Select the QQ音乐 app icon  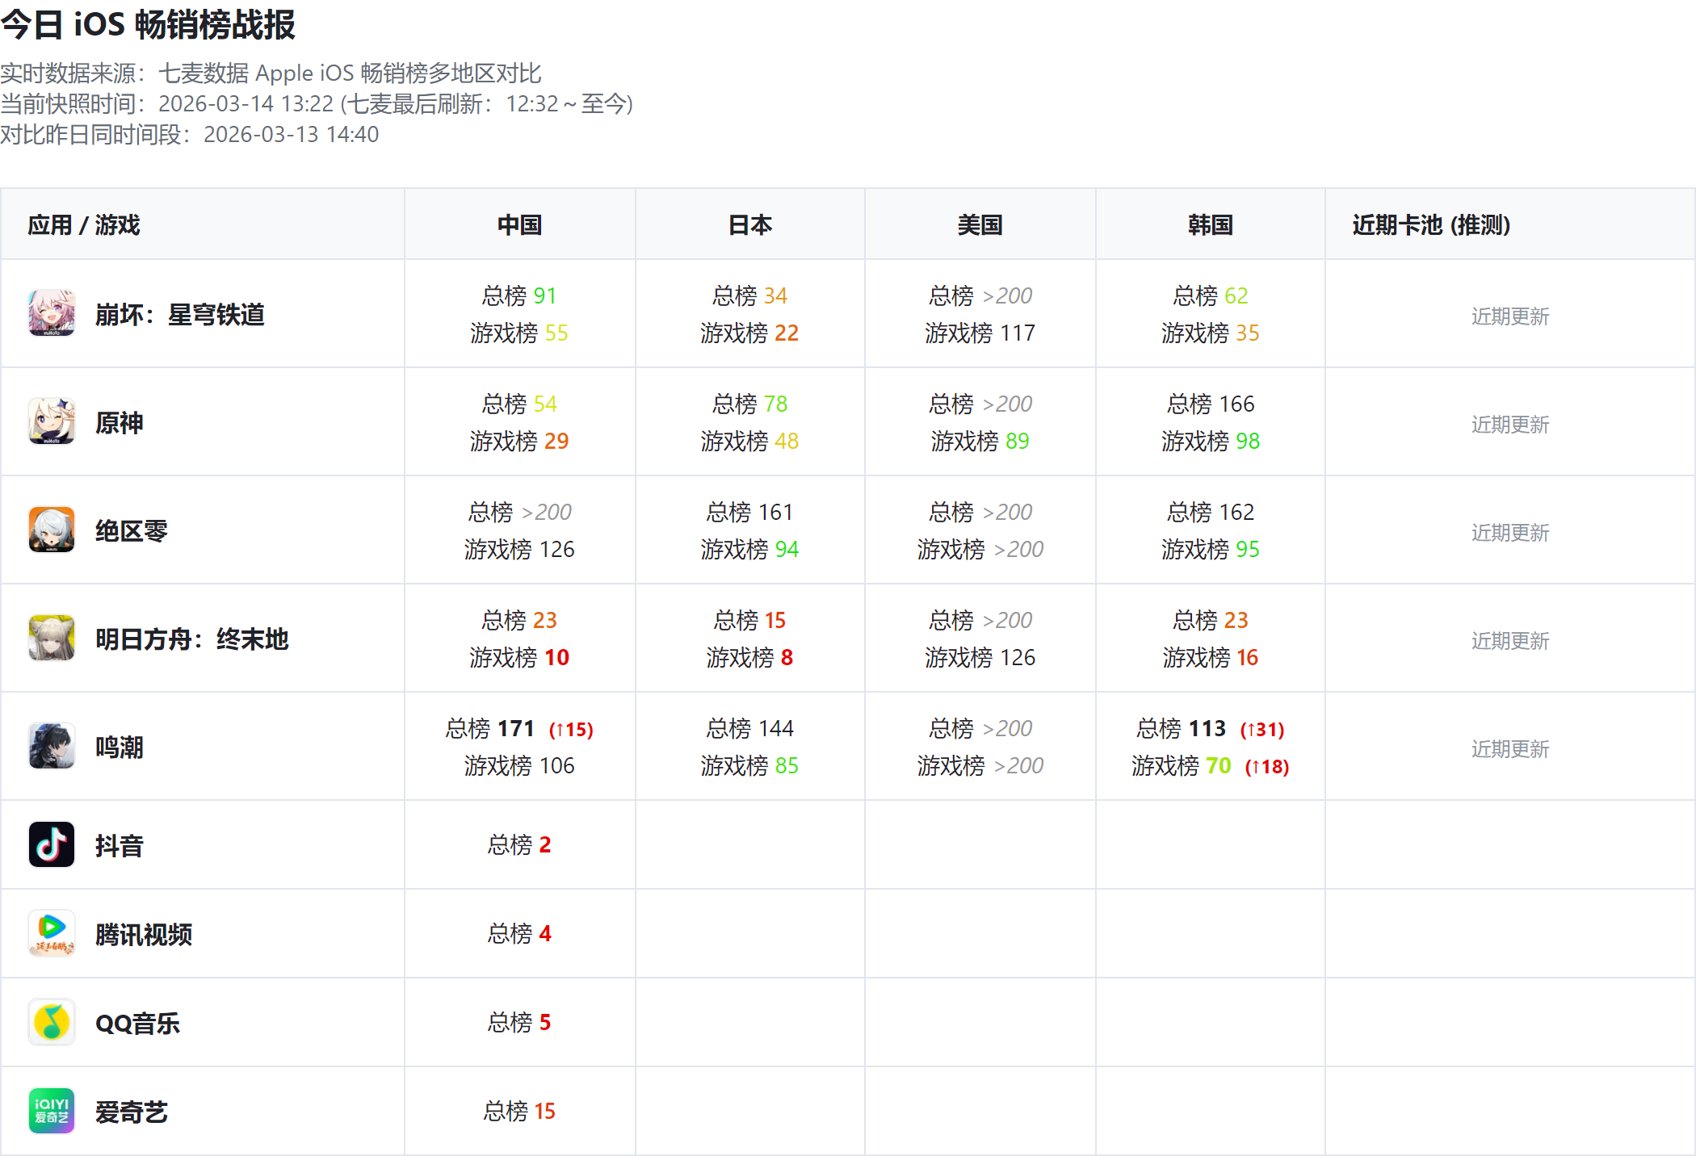[x=52, y=1022]
